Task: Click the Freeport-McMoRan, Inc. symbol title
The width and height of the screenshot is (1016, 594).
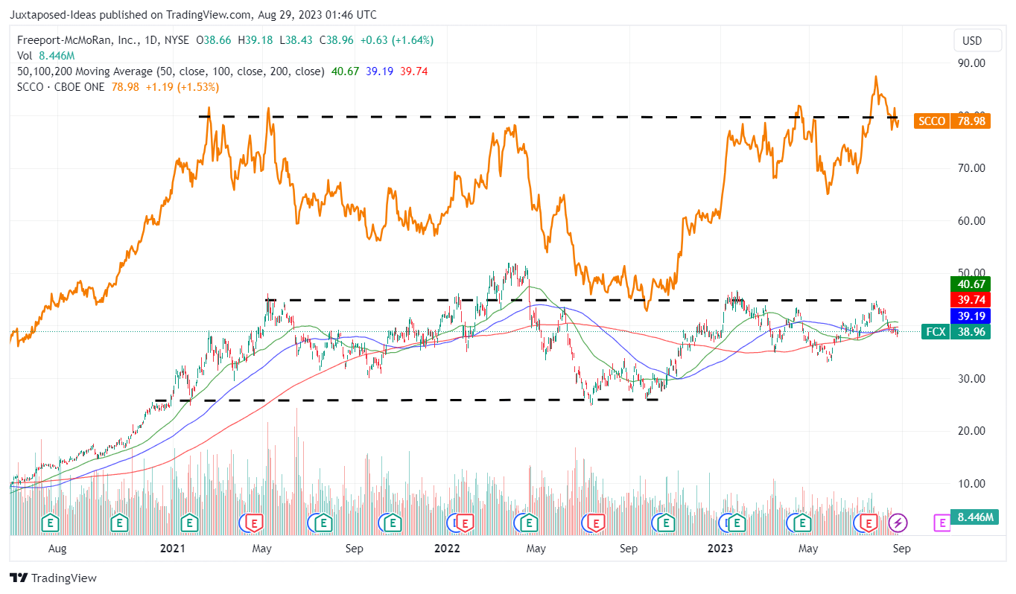Action: click(x=77, y=40)
